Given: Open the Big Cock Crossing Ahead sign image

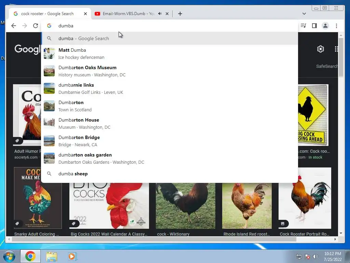Looking at the screenshot, I should (x=313, y=115).
